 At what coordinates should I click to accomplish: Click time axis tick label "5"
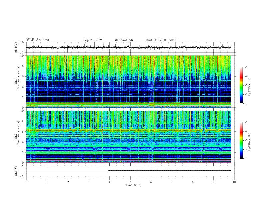click(x=130, y=182)
